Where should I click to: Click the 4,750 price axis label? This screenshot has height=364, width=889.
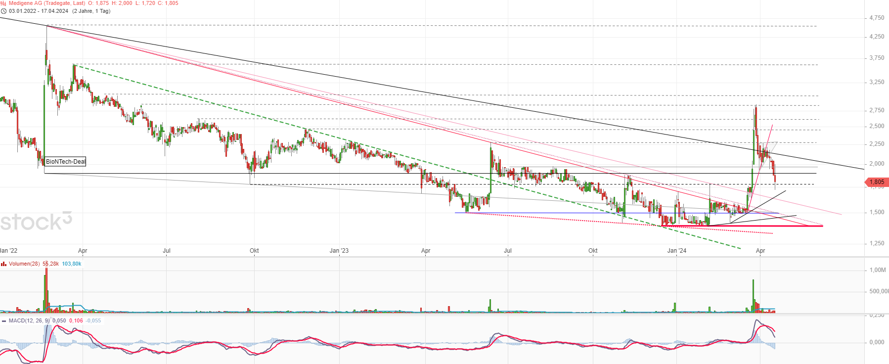point(877,18)
